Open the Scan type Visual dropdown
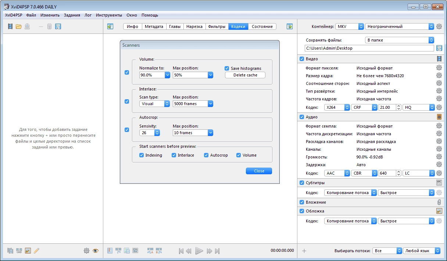The image size is (447, 261). click(154, 104)
